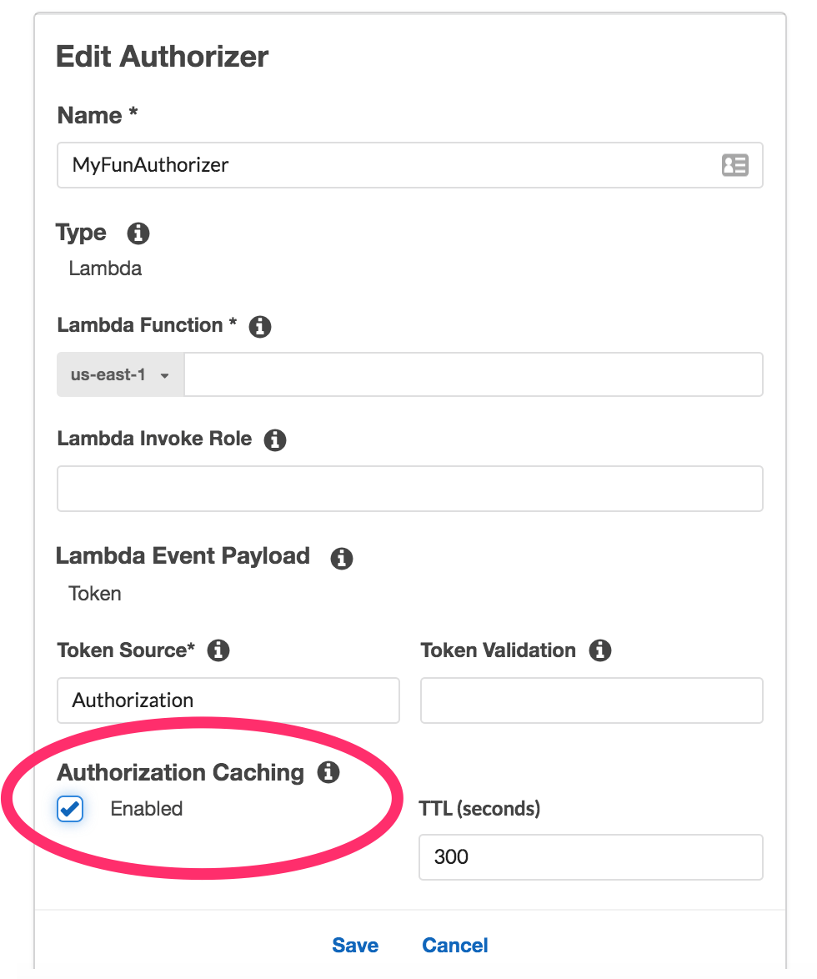The image size is (817, 979).
Task: Save the authorizer changes
Action: pos(355,946)
